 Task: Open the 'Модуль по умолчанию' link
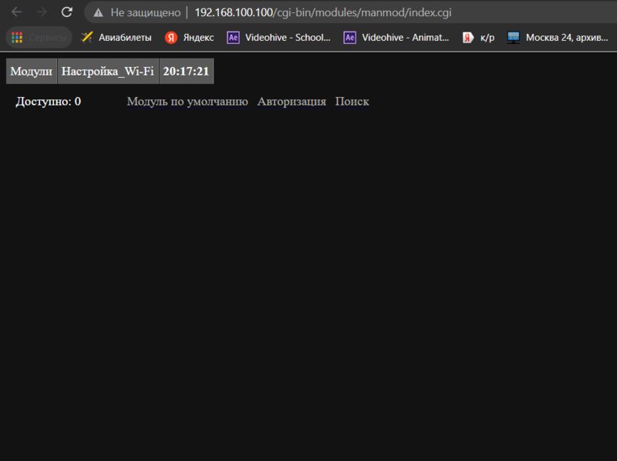coord(187,102)
